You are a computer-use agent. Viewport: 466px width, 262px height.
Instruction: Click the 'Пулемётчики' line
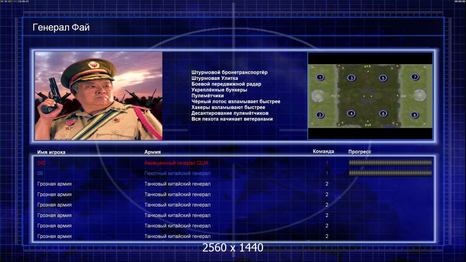pos(208,96)
